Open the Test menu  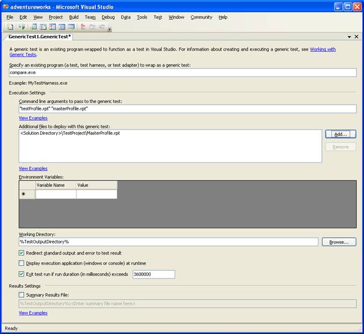click(158, 17)
